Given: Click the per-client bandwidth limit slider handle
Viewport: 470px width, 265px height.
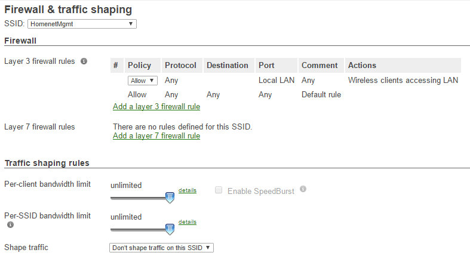Looking at the screenshot, I should point(170,198).
